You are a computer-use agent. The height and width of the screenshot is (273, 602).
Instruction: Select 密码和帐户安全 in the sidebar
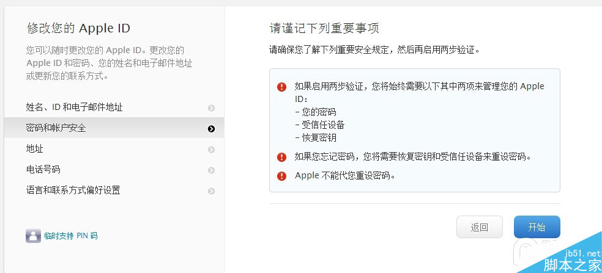(x=56, y=128)
